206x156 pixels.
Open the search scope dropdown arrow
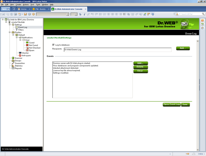click(x=180, y=14)
